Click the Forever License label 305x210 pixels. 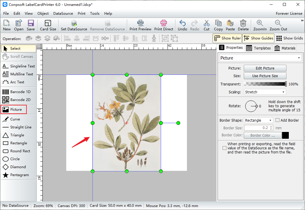pyautogui.click(x=289, y=14)
